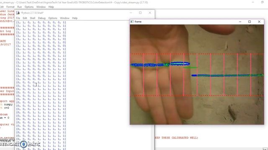Minimize the Python 2.7.10 Shell window
The image size is (268, 150).
pos(131,13)
